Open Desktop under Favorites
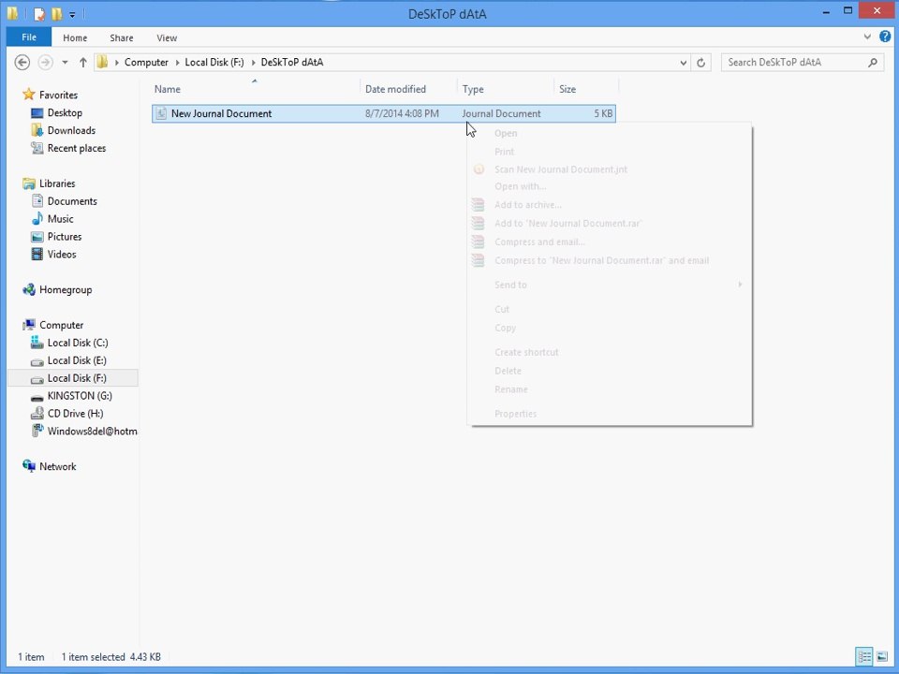The height and width of the screenshot is (674, 899). [65, 113]
